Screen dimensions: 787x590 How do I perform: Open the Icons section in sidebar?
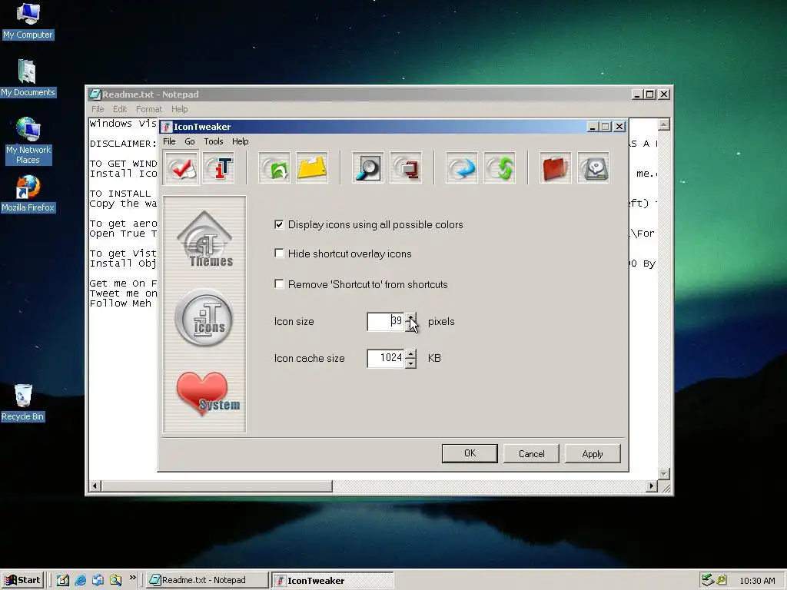204,317
